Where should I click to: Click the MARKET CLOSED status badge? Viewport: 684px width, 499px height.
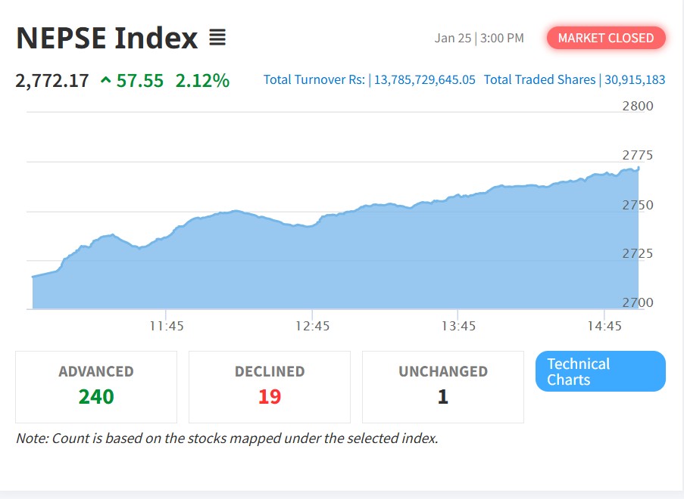tap(606, 38)
